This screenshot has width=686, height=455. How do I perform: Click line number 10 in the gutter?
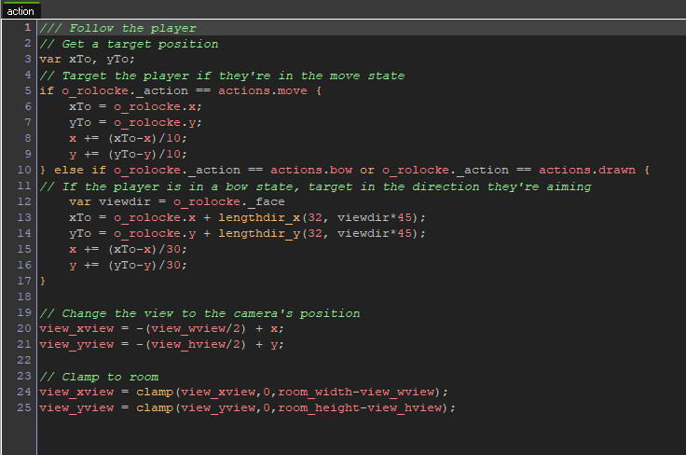point(24,170)
